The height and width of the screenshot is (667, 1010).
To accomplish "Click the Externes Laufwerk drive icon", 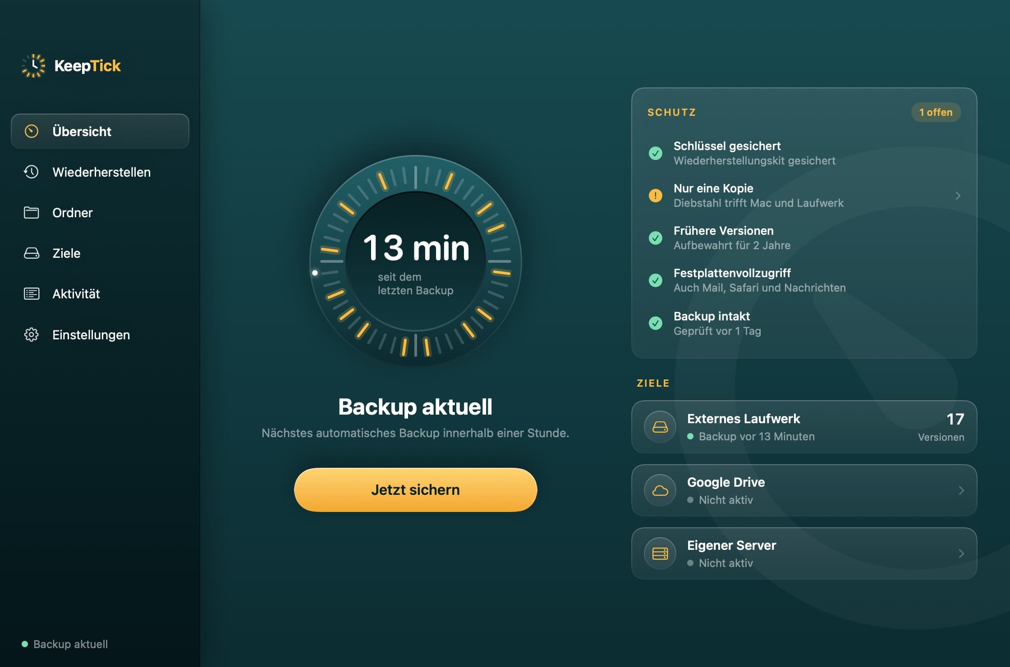I will [x=660, y=427].
